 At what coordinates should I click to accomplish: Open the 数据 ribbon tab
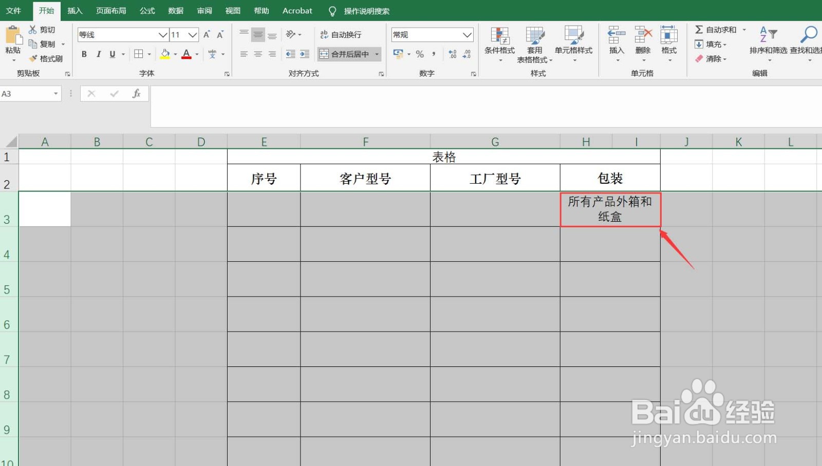(175, 10)
